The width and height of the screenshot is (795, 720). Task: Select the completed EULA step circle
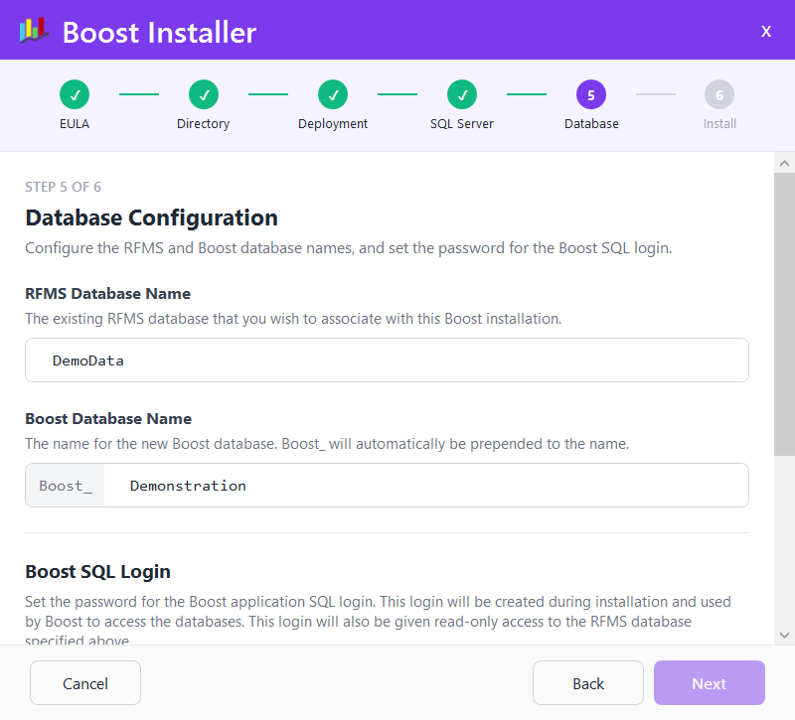(75, 94)
